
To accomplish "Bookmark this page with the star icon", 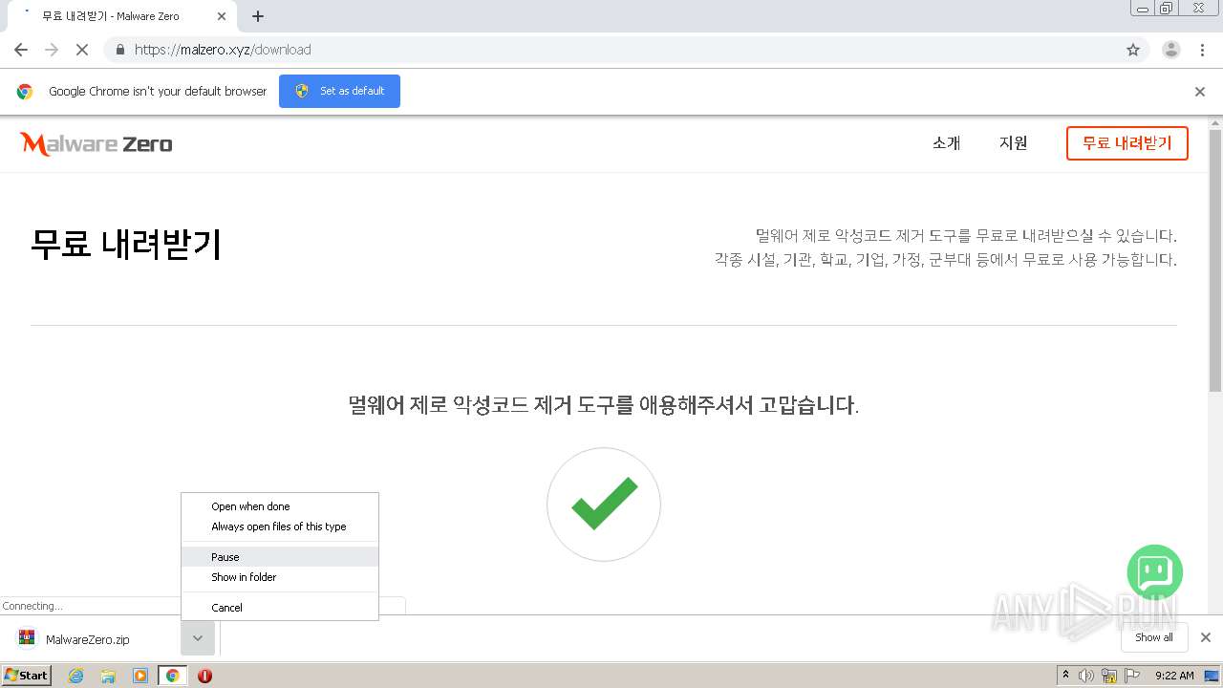I will pyautogui.click(x=1133, y=50).
